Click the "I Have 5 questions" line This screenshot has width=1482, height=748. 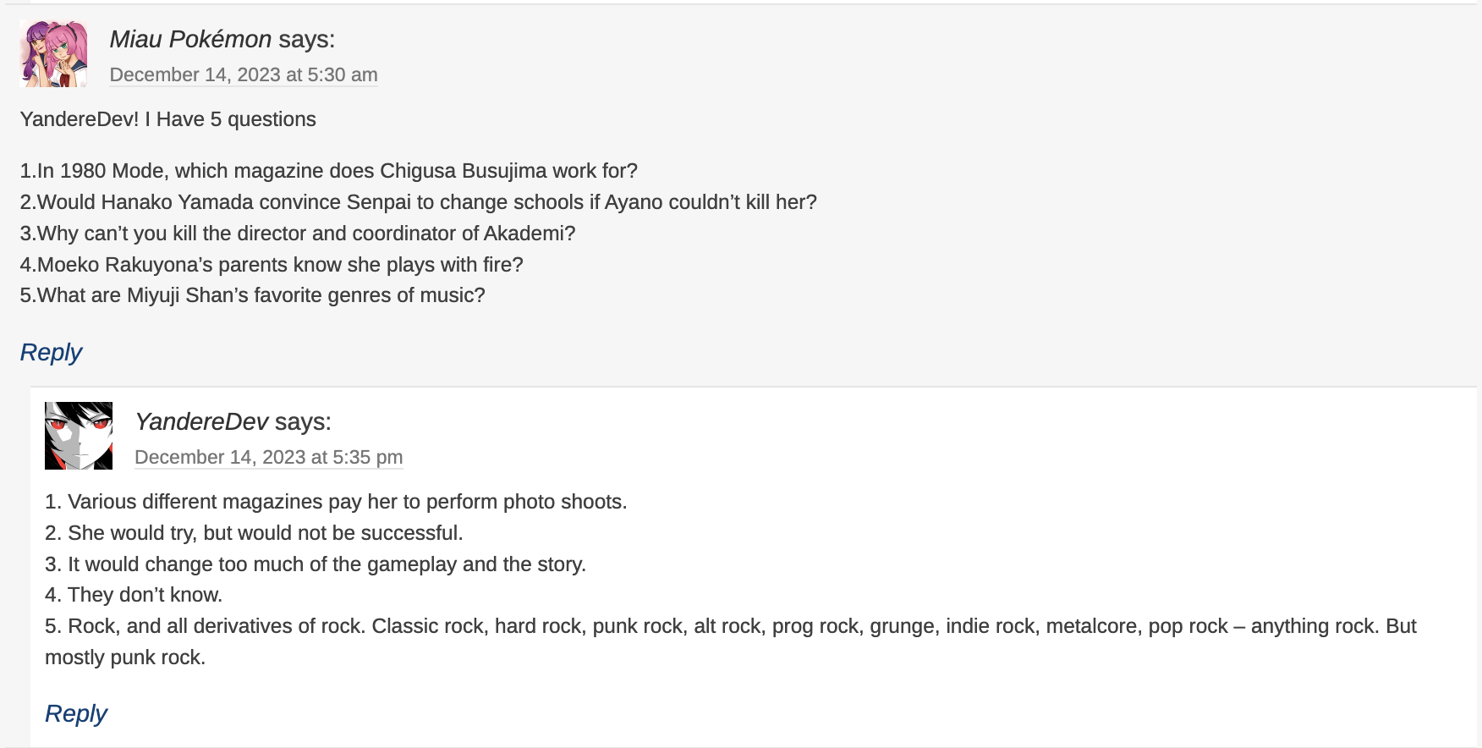[167, 119]
